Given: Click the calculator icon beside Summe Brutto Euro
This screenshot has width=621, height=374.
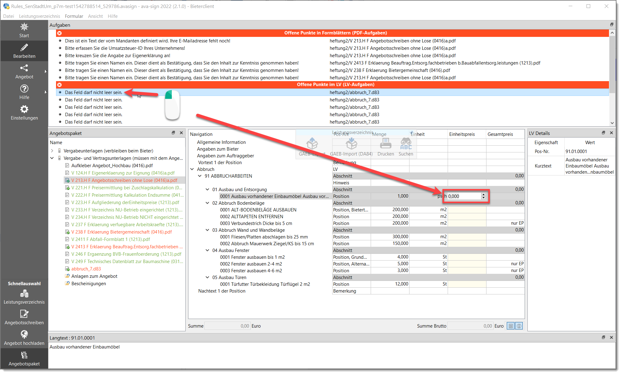Looking at the screenshot, I should tap(511, 326).
